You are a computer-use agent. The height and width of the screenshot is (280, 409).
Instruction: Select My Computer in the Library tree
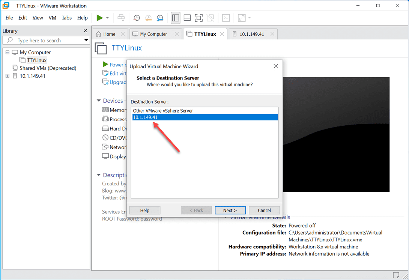(35, 53)
